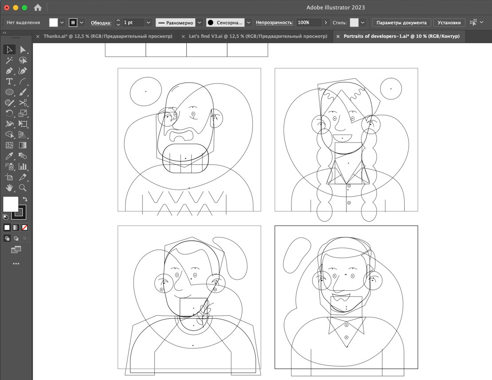492x380 pixels.
Task: Open the stroke weight dropdown
Action: point(148,22)
